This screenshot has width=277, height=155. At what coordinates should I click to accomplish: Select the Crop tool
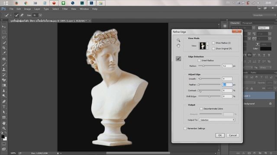coord(4,48)
